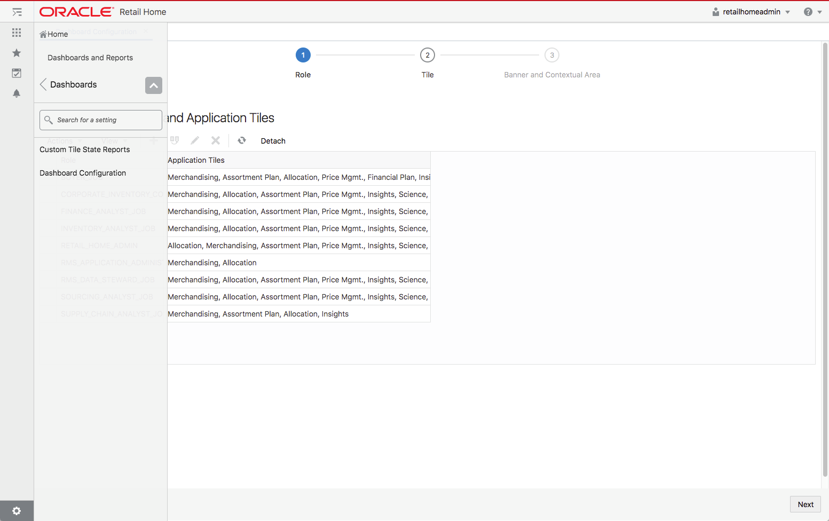Screen dimensions: 829x521
Task: Open the application navigator grid icon
Action: [17, 33]
